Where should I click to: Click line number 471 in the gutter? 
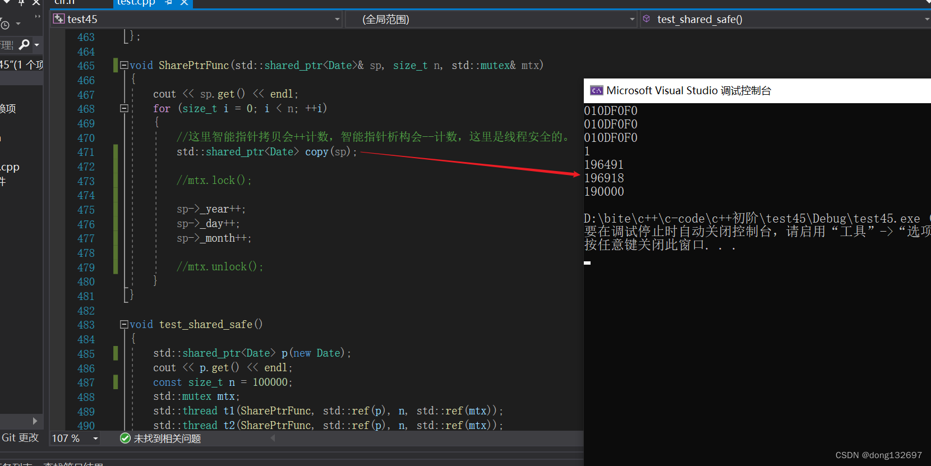(x=86, y=152)
